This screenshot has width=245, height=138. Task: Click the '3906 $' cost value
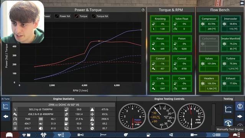[105, 119]
